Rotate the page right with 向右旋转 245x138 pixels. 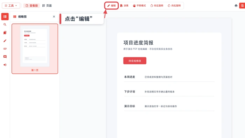click(x=174, y=6)
